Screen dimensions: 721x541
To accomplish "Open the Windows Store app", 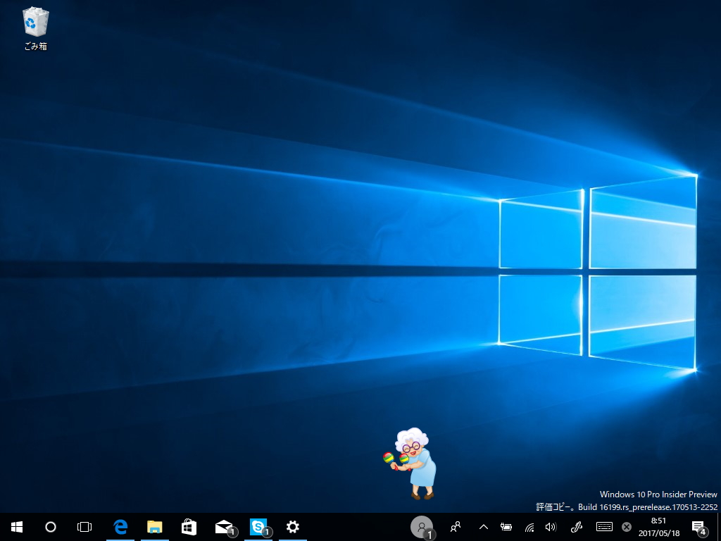I will pyautogui.click(x=189, y=527).
